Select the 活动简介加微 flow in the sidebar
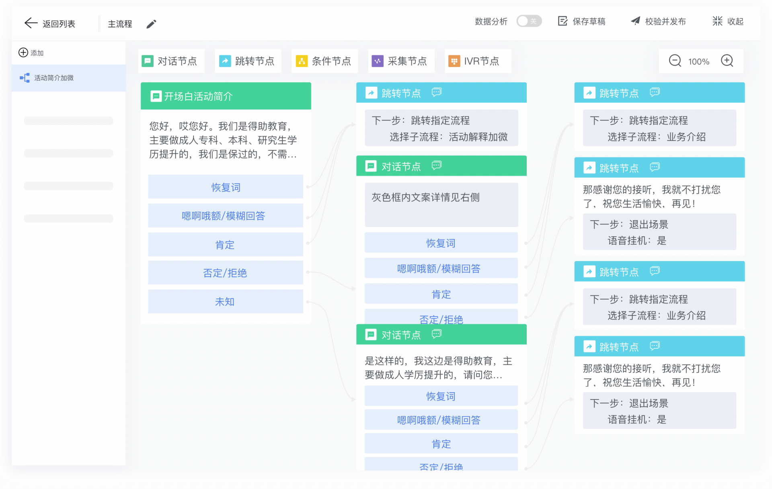 click(53, 78)
